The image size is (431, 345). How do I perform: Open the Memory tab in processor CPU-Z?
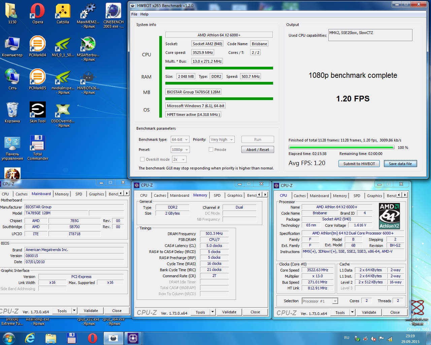tap(340, 196)
